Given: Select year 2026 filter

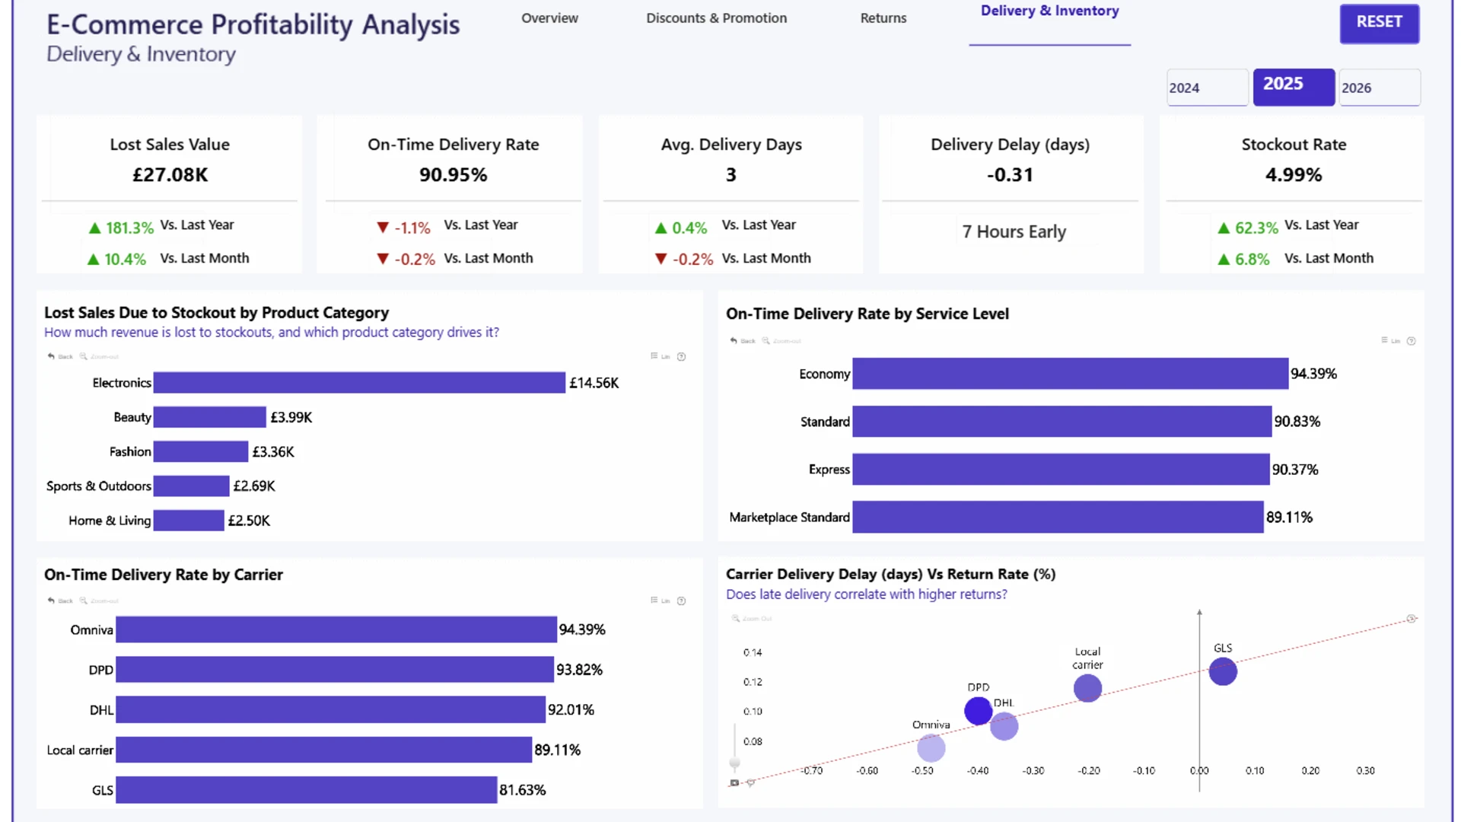Looking at the screenshot, I should pyautogui.click(x=1380, y=88).
